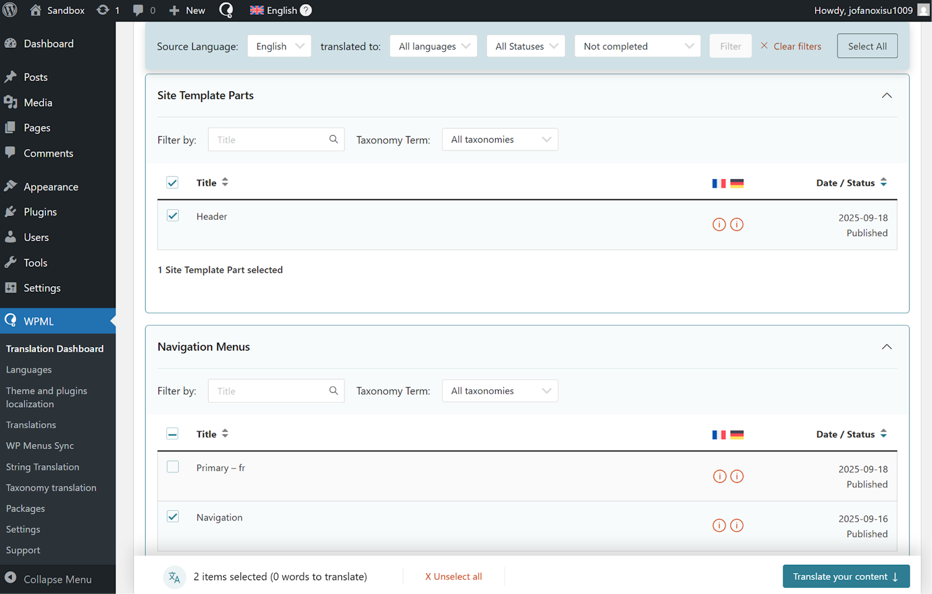
Task: Check the Primary – fr menu checkbox
Action: [173, 467]
